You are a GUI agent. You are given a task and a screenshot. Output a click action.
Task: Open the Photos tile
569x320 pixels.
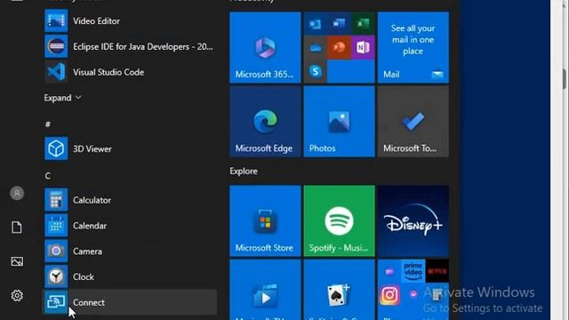point(340,122)
